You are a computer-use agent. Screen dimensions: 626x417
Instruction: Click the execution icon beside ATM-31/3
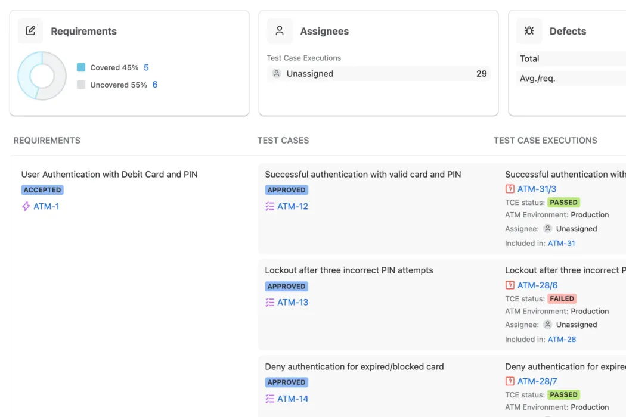510,189
